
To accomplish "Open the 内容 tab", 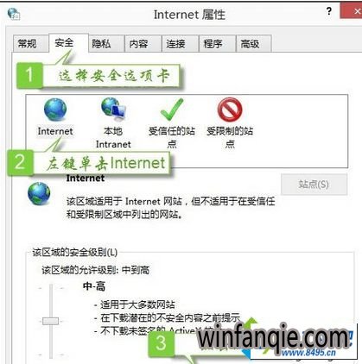I will [x=138, y=44].
